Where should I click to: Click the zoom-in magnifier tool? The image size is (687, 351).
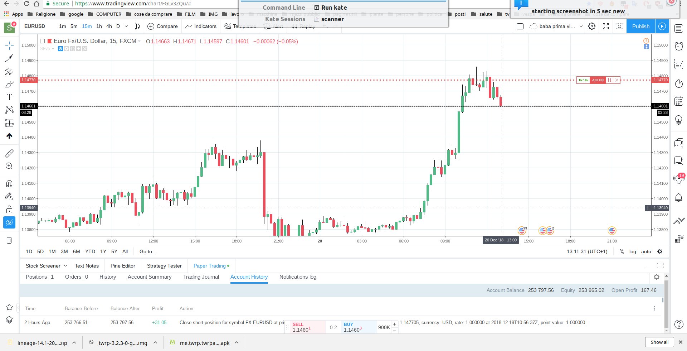(x=9, y=166)
